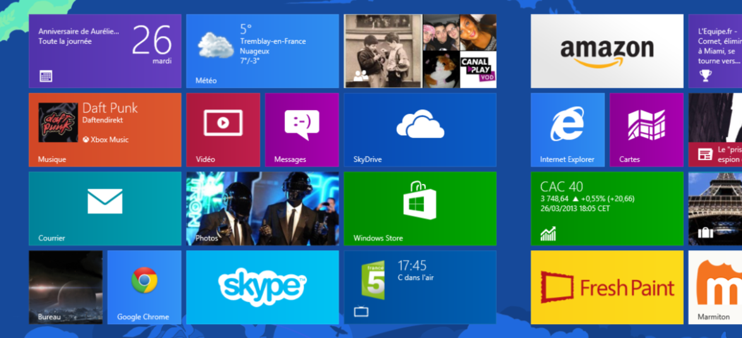The image size is (742, 338).
Task: Click the Canal Play VOD thumbnail
Action: click(x=478, y=69)
